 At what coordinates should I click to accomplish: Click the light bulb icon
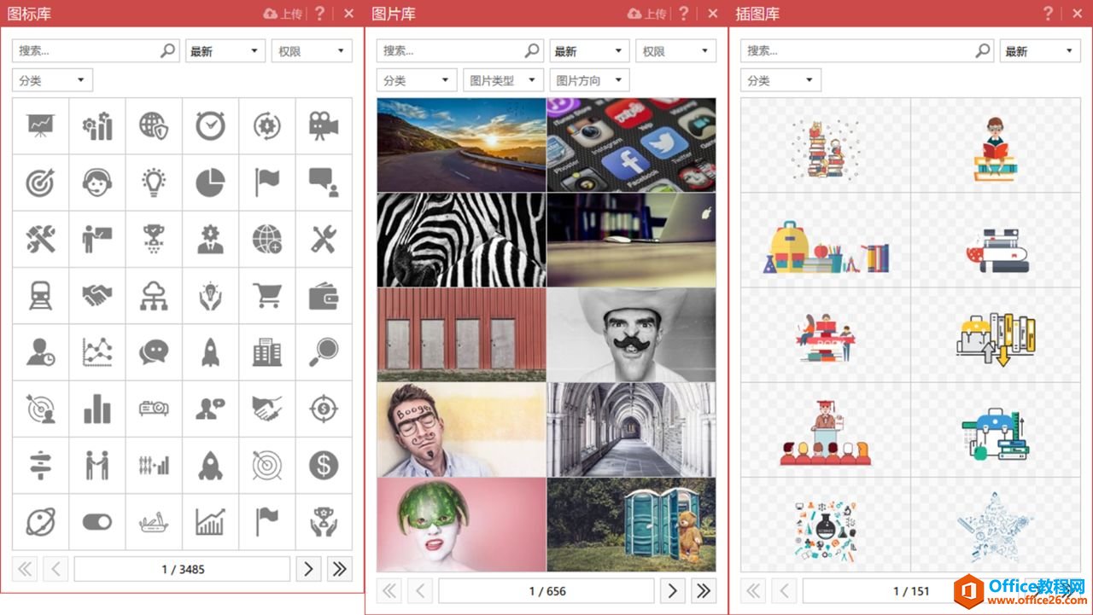point(154,183)
